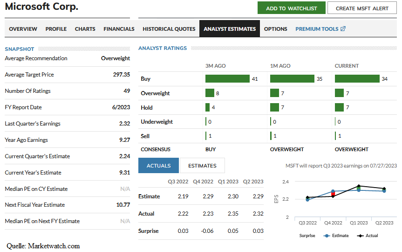Viewport: 402px width, 252px height.
Task: Click the Q1 2023 actual data point on chart
Action: (359, 186)
